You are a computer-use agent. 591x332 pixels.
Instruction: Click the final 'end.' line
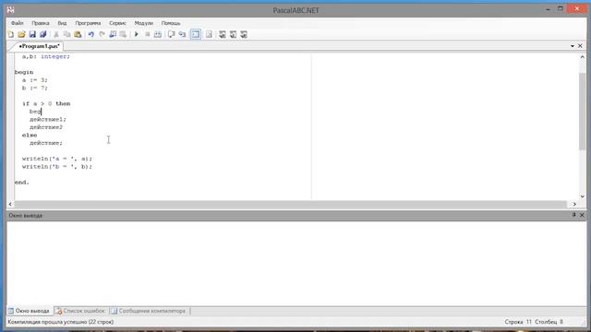tap(22, 183)
